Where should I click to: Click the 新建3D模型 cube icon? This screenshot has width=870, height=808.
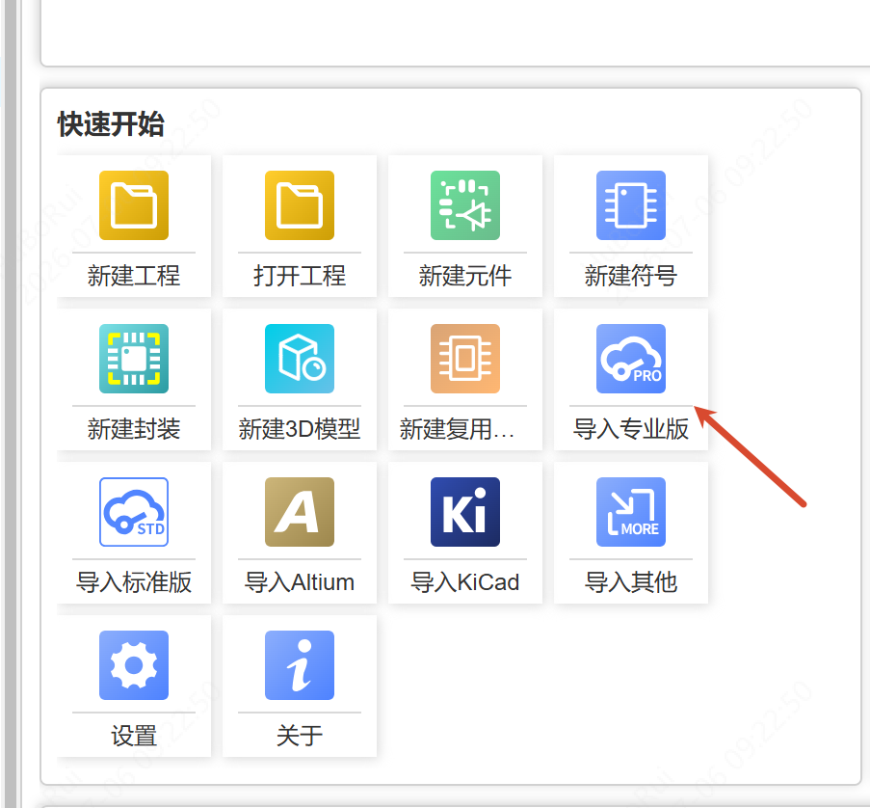[x=300, y=359]
